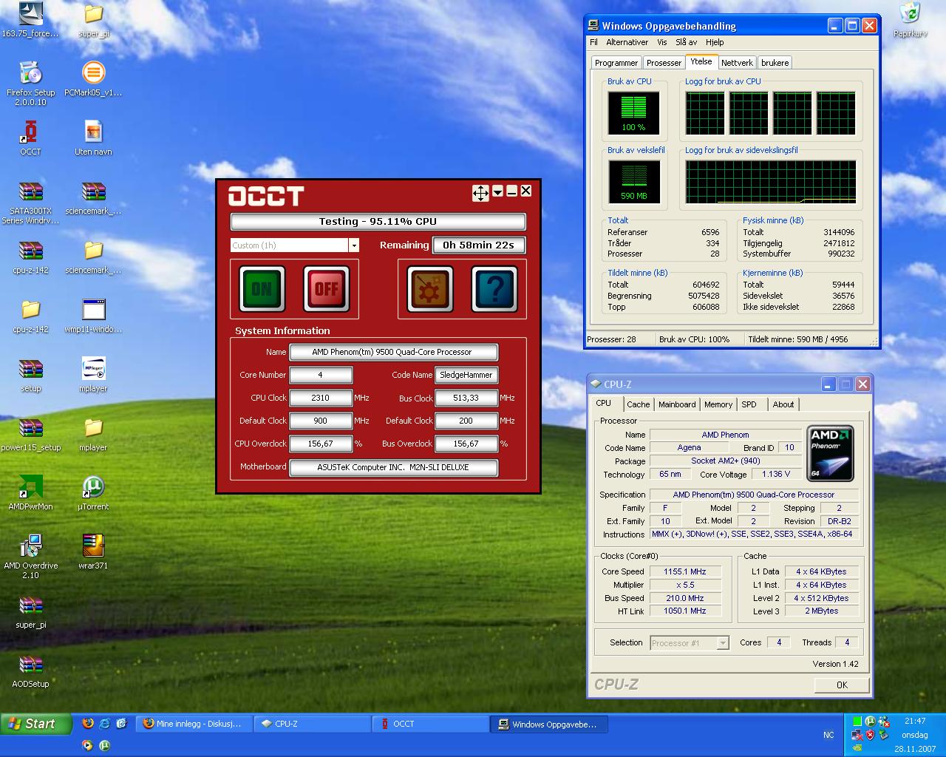
Task: Click the 590 MB page file meter
Action: [633, 182]
